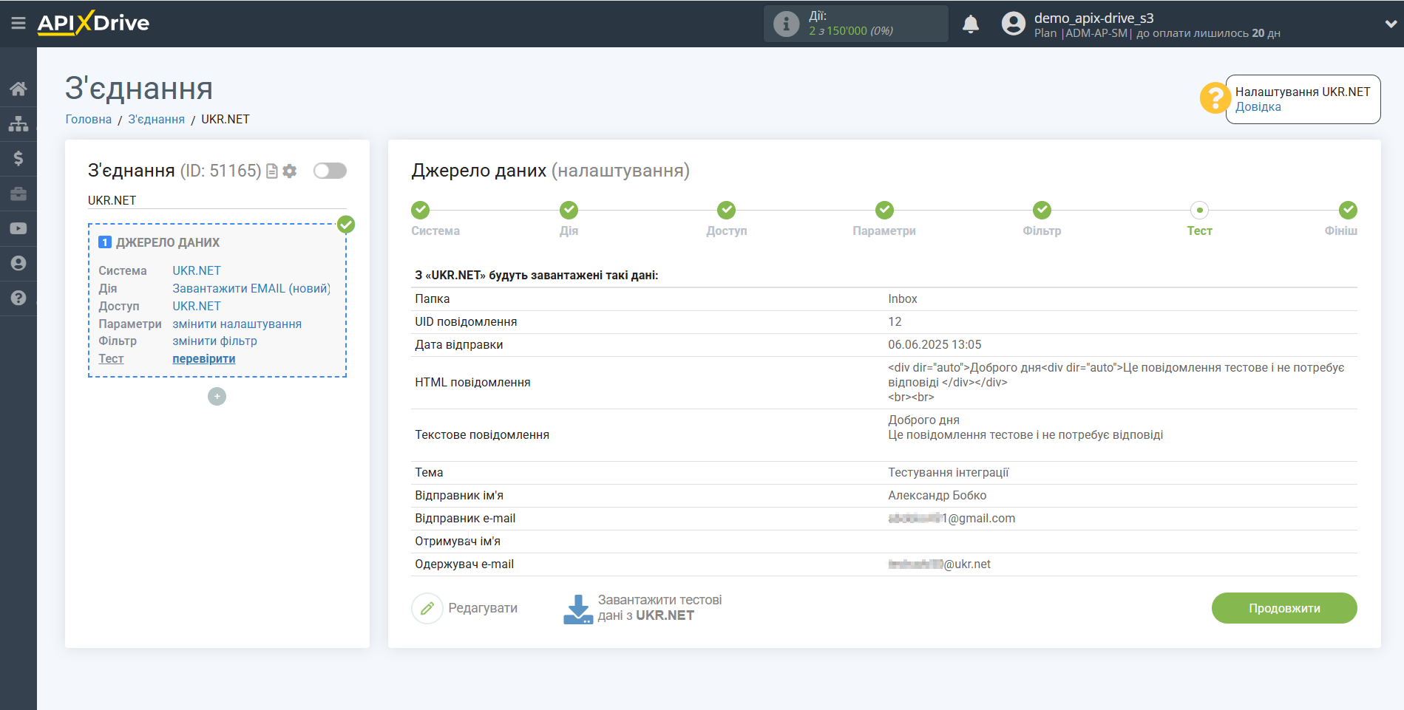Expand the account dropdown chevron

[x=1391, y=24]
